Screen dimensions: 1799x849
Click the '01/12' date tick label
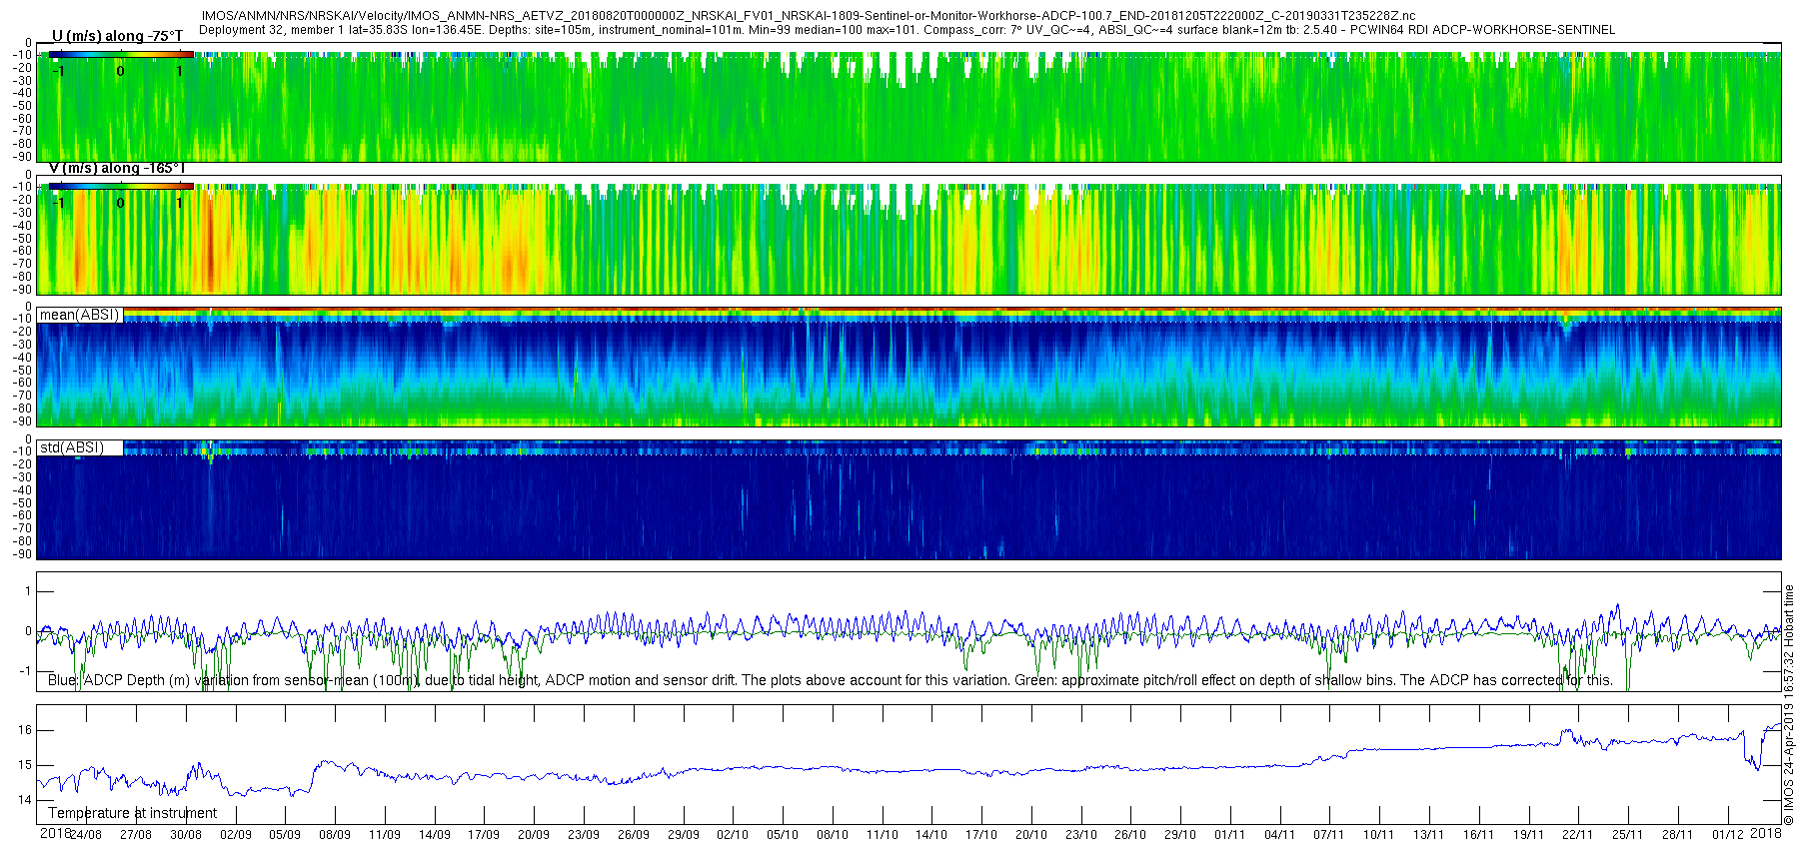(1728, 835)
